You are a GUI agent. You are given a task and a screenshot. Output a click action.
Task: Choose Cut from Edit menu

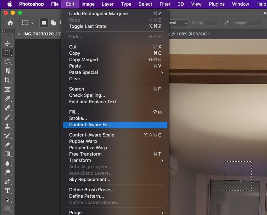point(115,47)
